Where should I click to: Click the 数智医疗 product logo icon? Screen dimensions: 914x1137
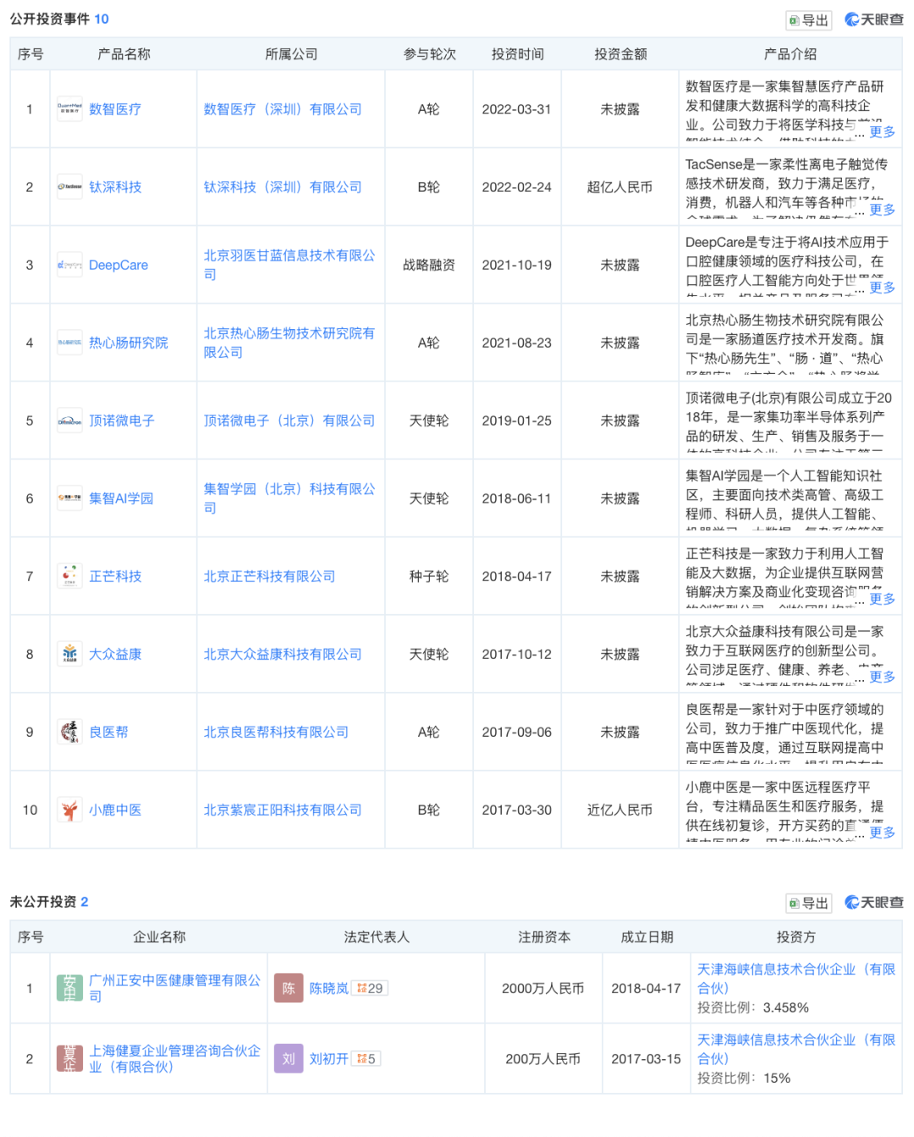tap(69, 109)
